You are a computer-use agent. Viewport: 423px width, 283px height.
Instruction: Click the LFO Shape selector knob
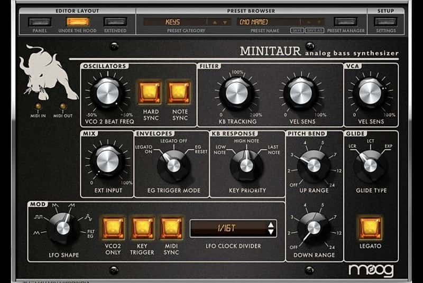[x=63, y=228]
